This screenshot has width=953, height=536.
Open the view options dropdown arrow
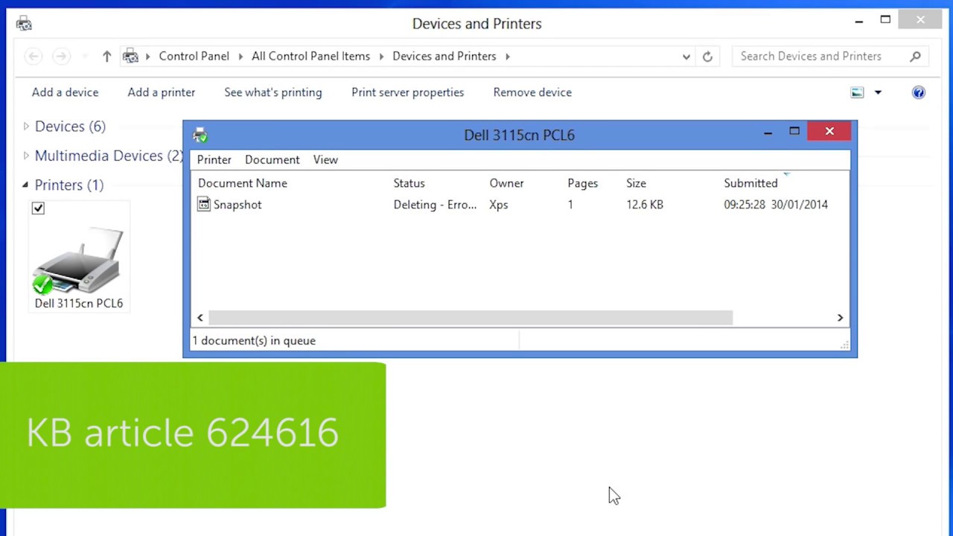pyautogui.click(x=878, y=92)
